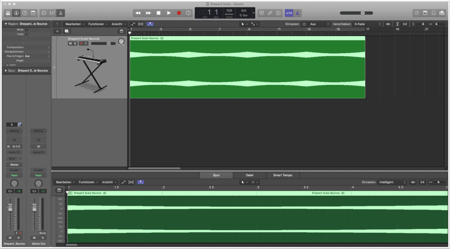Image resolution: width=450 pixels, height=249 pixels.
Task: Open the Smart Tempo tab
Action: click(283, 175)
